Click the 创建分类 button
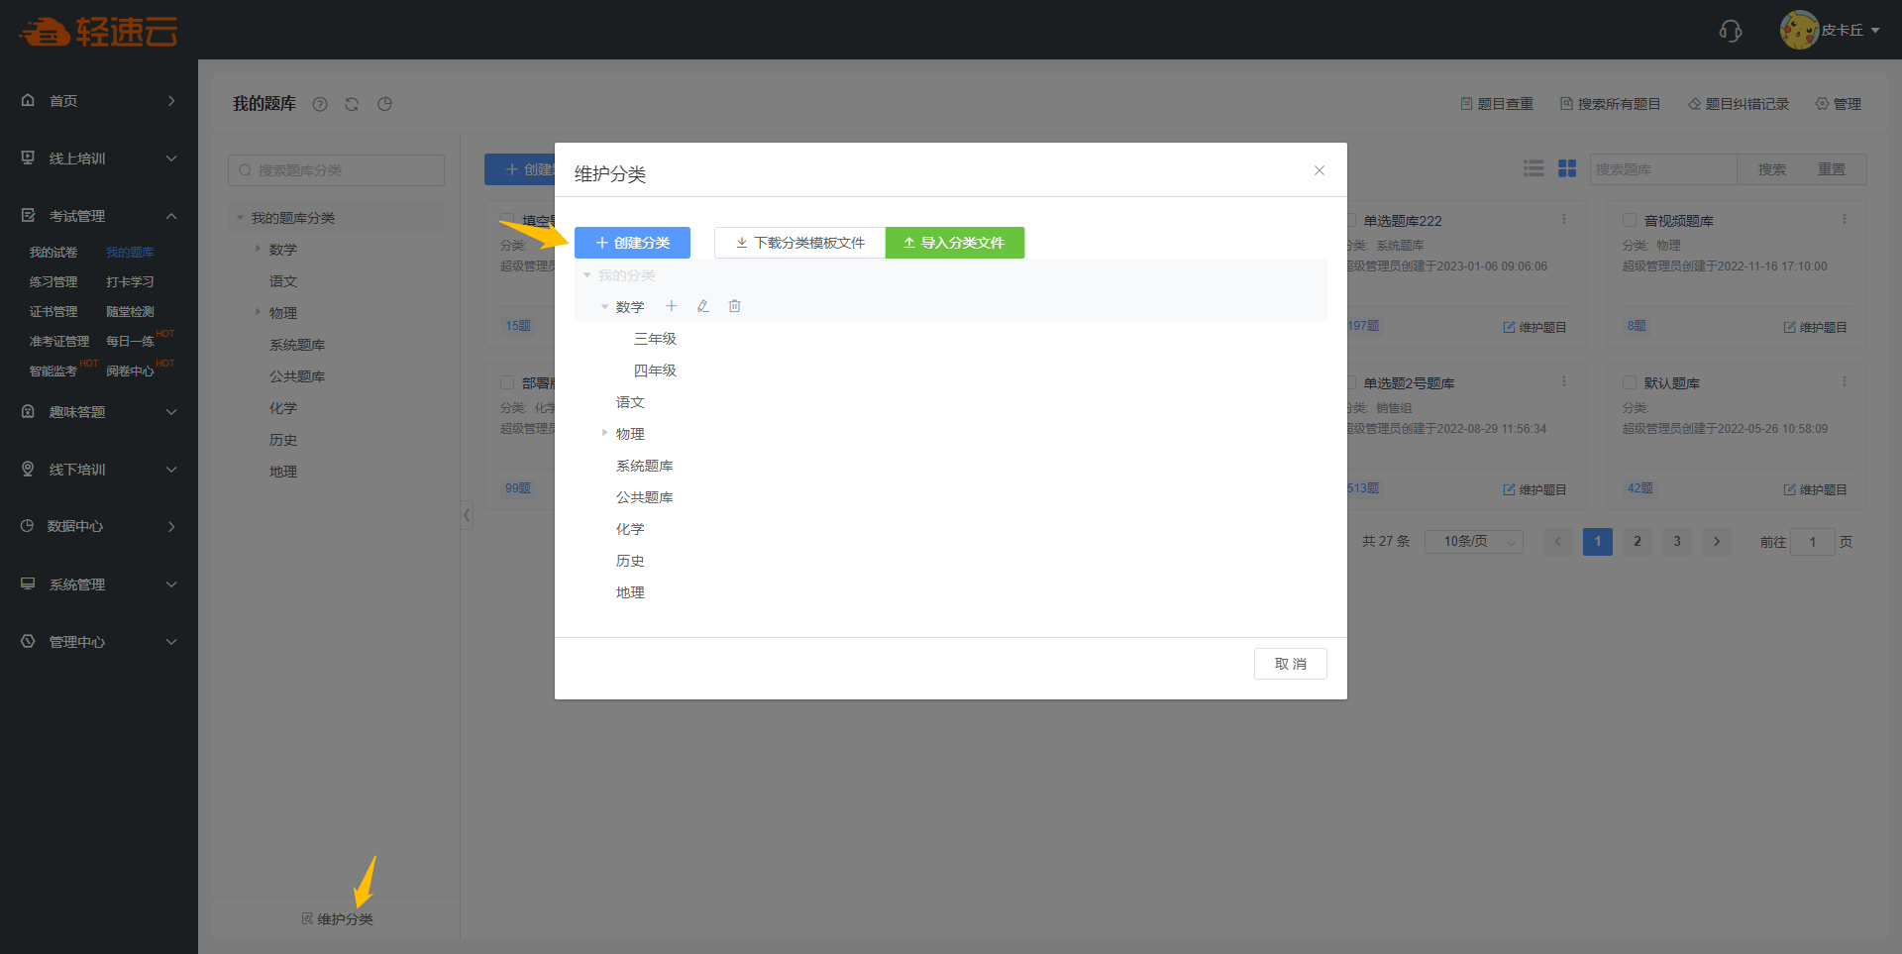Screen dimensions: 1902x954 [632, 243]
